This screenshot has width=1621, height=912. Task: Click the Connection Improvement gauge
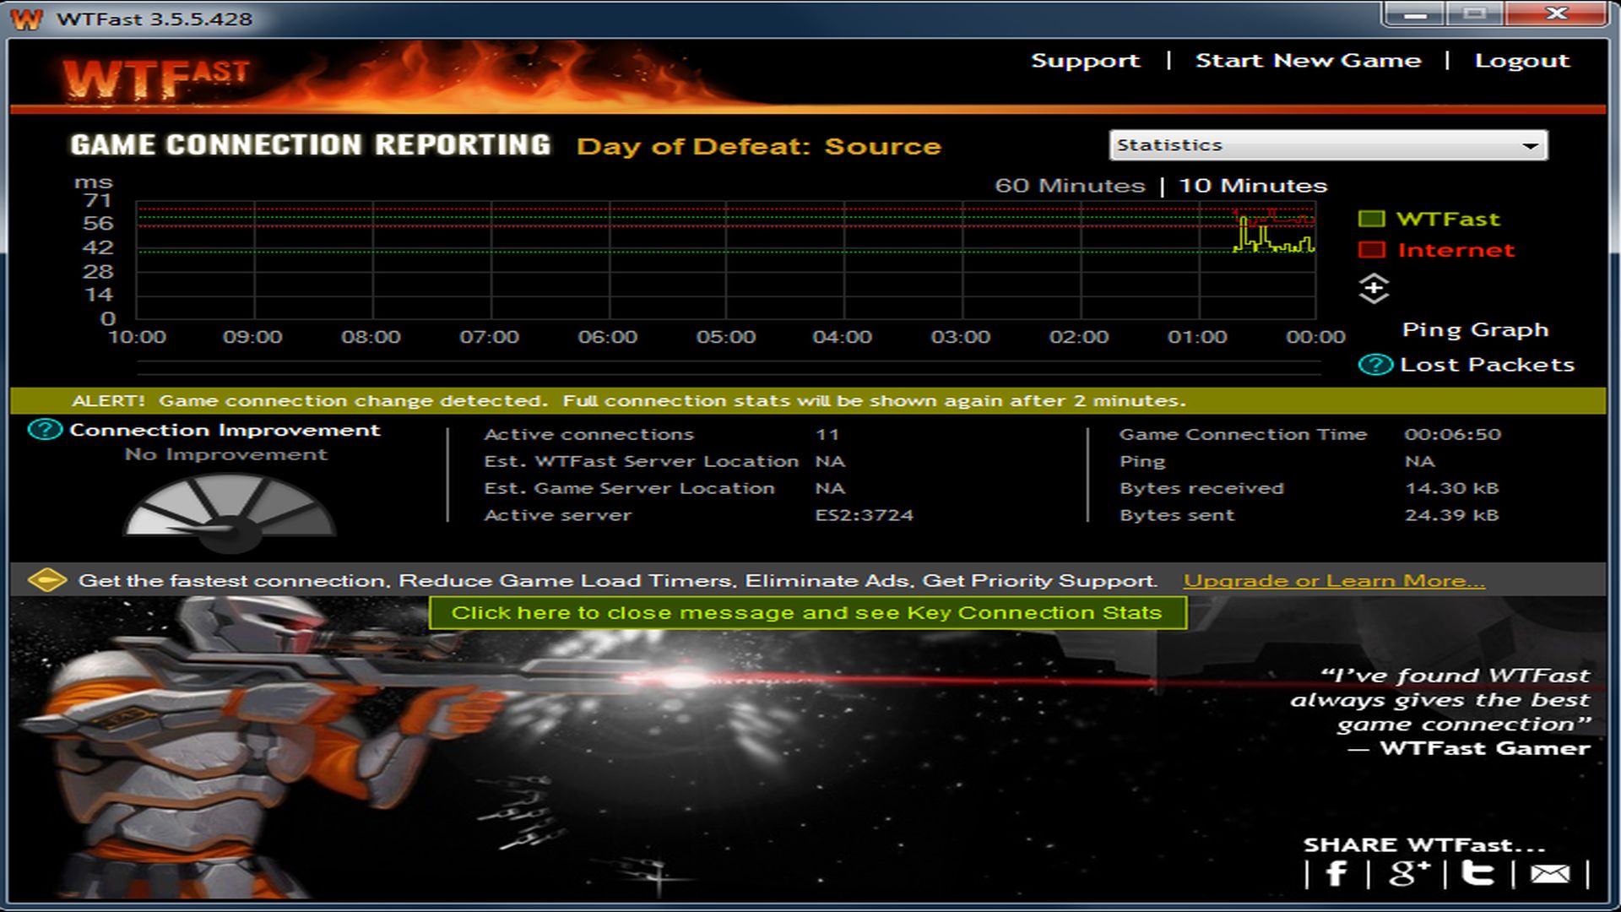[230, 512]
